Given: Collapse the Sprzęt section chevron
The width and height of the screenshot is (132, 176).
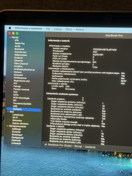Looking at the screenshot, I should pyautogui.click(x=10, y=37).
